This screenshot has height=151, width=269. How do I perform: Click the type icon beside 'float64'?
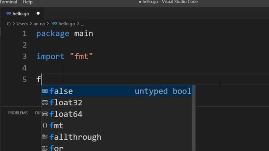pos(45,114)
